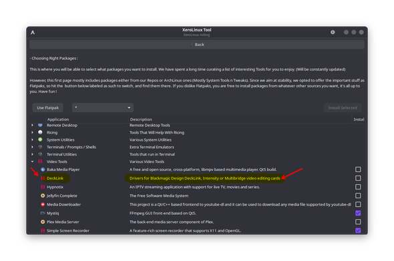This screenshot has width=394, height=261.
Task: Open the filter dropdown beside Use Flatpak
Action: [103, 107]
